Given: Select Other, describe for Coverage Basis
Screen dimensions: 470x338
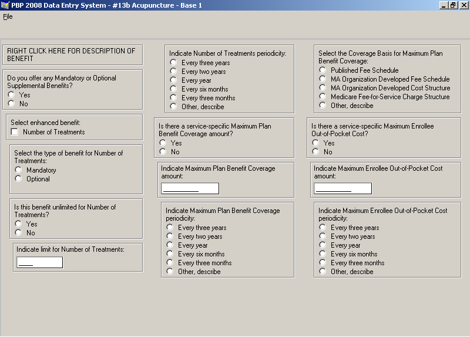Looking at the screenshot, I should tap(323, 105).
